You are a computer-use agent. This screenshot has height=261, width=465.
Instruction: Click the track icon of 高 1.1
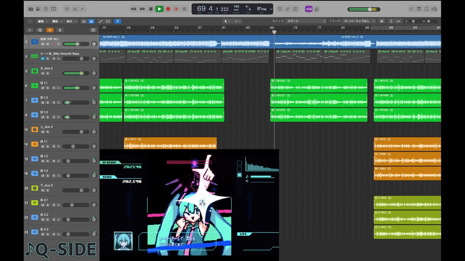[x=35, y=144]
